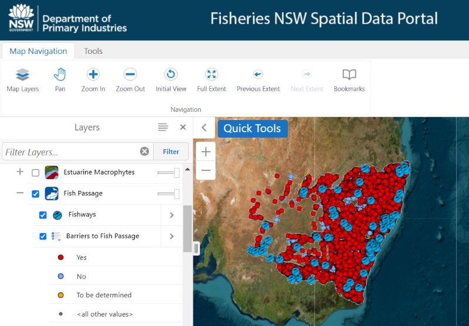This screenshot has height=326, width=469.
Task: Go back to Previous Extent
Action: pos(258,80)
